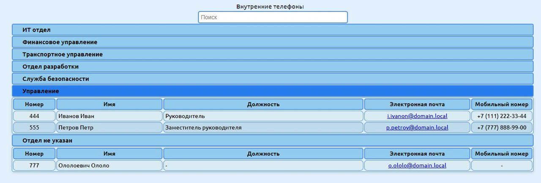541x183 pixels.
Task: Expand the Служба безопасности section
Action: tap(273, 79)
